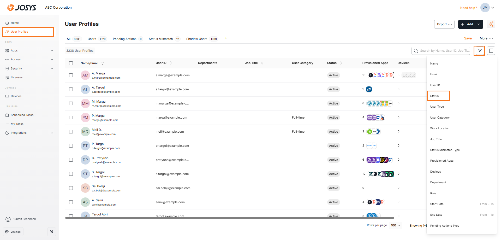The height and width of the screenshot is (240, 501).
Task: Toggle the select all checkbox
Action: pyautogui.click(x=71, y=63)
